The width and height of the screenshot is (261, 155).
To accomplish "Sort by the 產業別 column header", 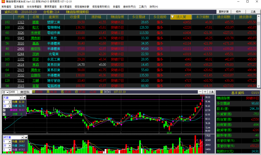I will [x=54, y=17].
